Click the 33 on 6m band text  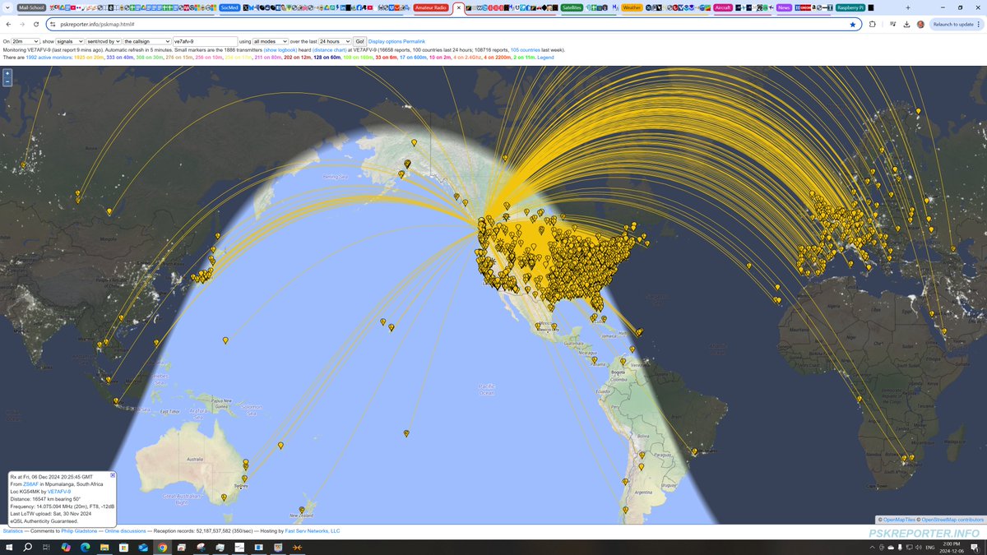tap(386, 58)
